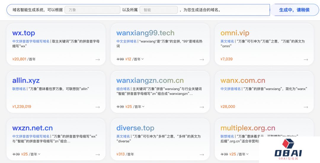This screenshot has height=163, width=320.
Task: Open the omni.vip domain title
Action: coord(235,33)
